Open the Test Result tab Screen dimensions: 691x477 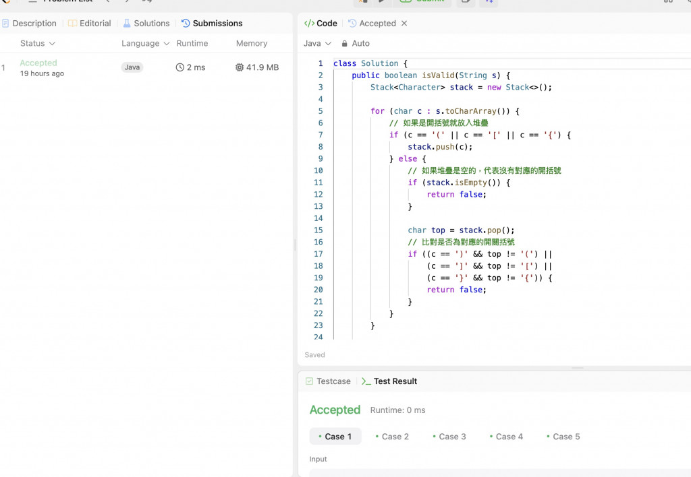389,381
